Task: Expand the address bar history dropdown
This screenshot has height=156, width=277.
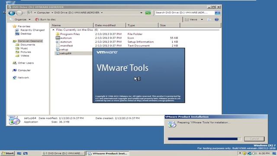Action: pos(141,13)
